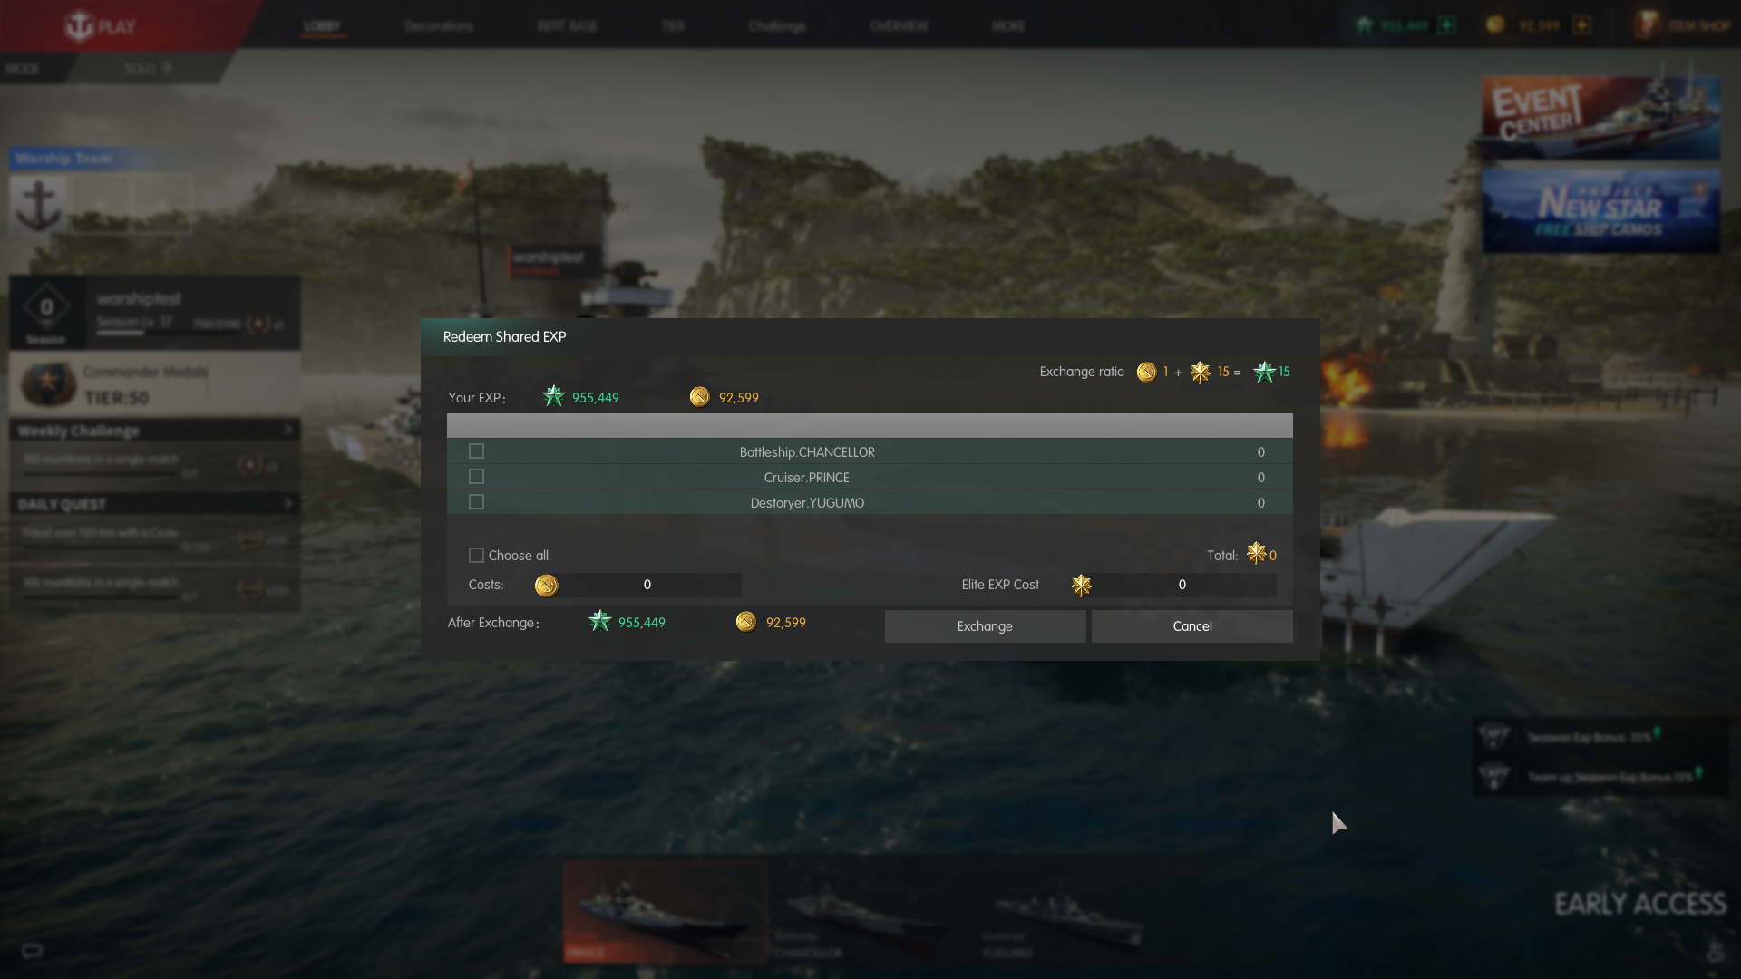Image resolution: width=1741 pixels, height=979 pixels.
Task: Select the Cruiser.PRINCE row text
Action: point(807,477)
